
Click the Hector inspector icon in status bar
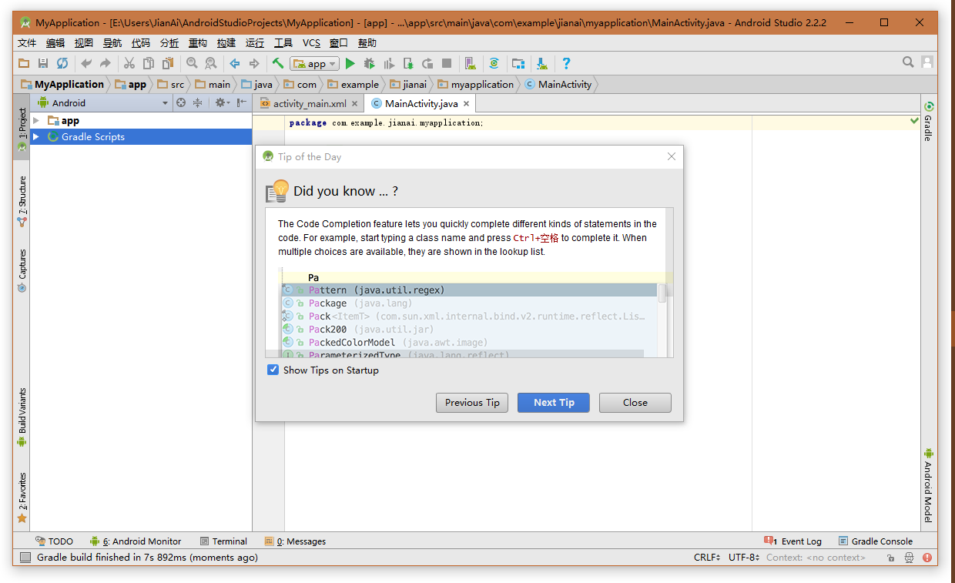tap(910, 558)
